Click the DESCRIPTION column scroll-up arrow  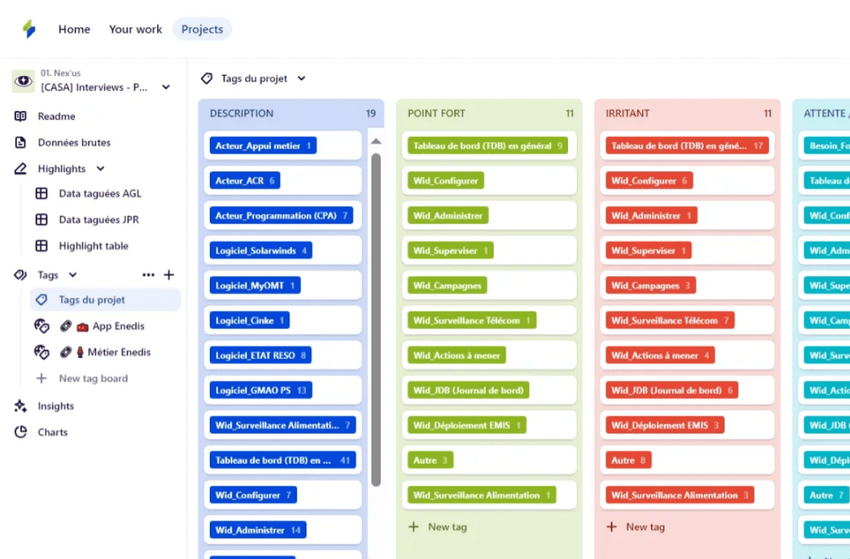click(376, 141)
